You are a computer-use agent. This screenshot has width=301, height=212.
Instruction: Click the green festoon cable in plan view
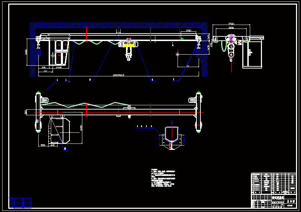click(x=86, y=105)
